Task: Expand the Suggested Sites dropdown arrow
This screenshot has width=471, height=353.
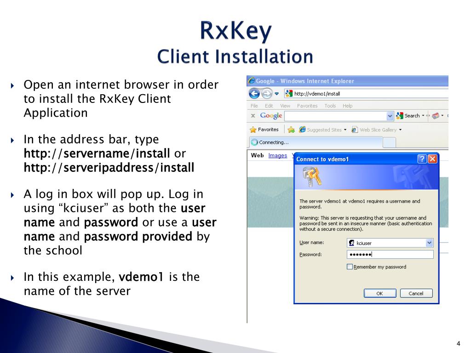Action: 345,130
